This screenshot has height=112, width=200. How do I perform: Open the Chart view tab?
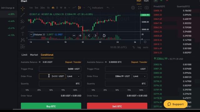click(x=139, y=1)
